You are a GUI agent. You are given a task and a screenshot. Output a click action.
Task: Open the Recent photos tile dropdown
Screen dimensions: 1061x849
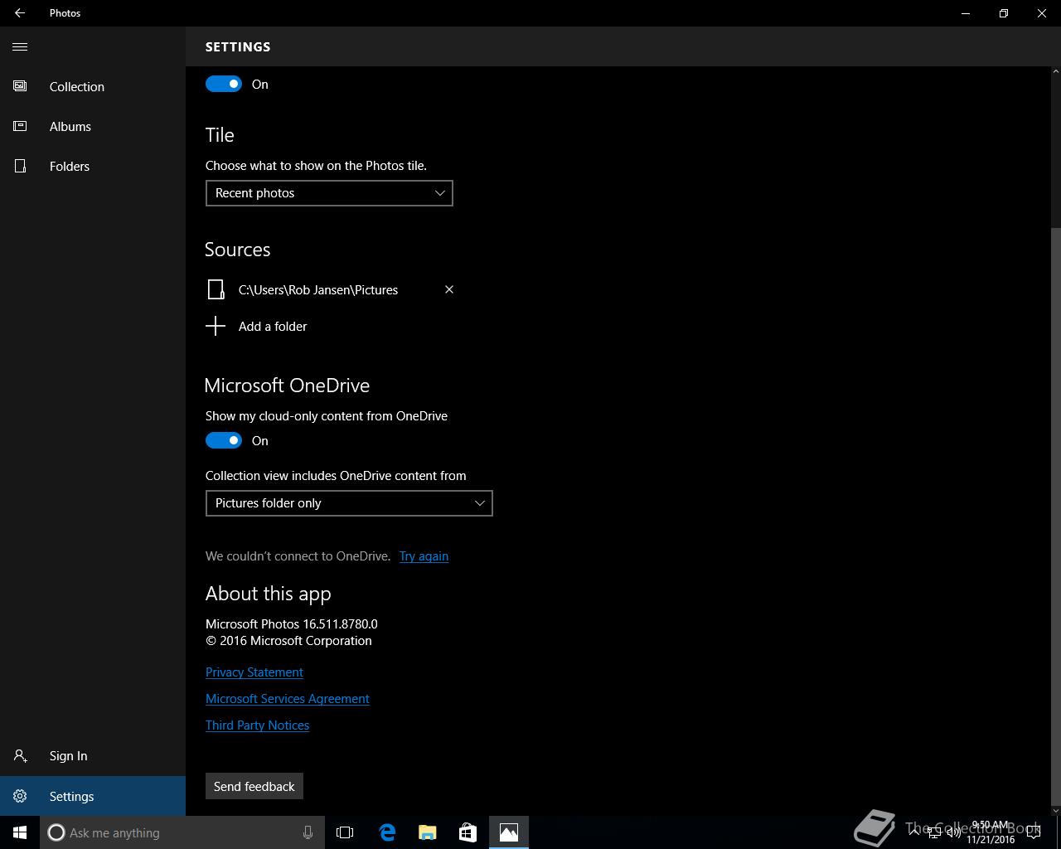329,193
